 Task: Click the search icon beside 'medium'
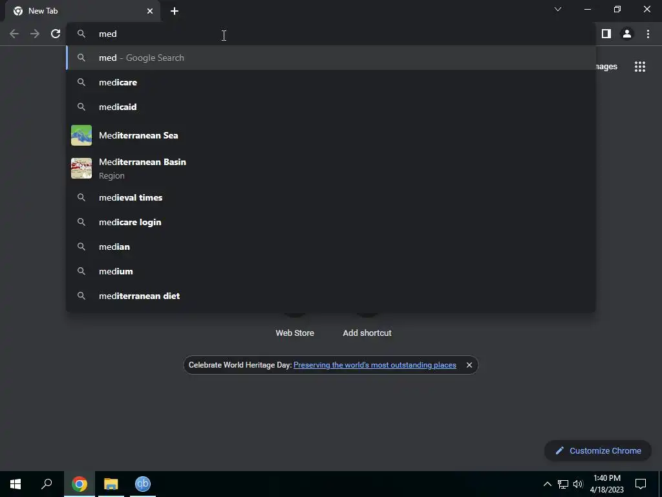point(81,271)
